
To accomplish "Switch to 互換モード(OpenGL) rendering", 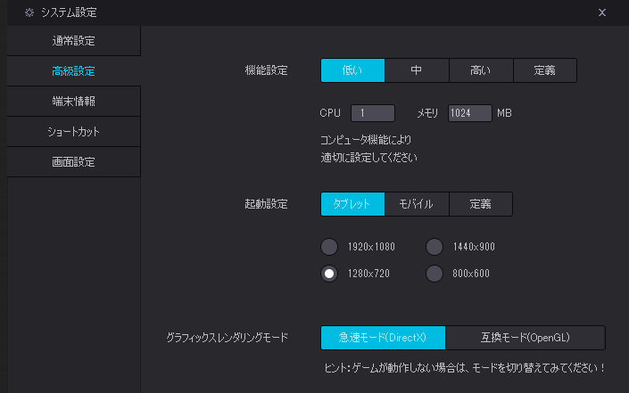I will point(526,338).
